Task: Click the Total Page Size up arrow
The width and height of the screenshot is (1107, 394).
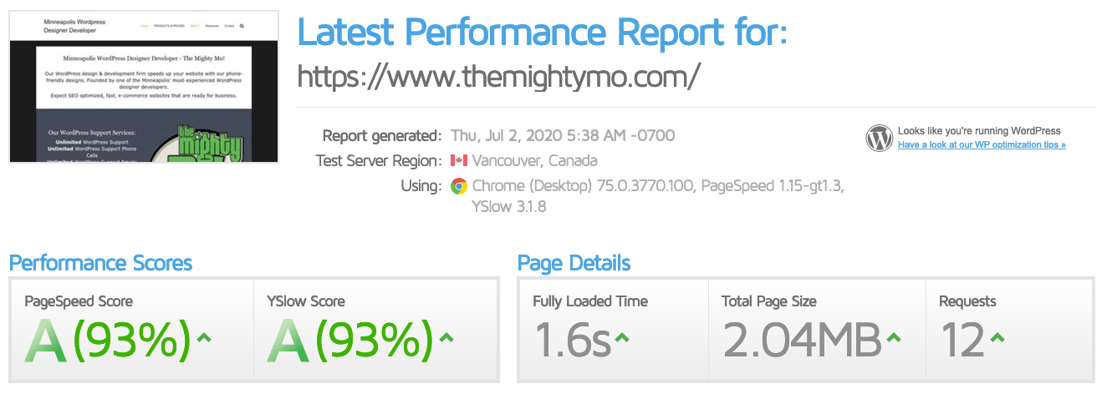Action: click(894, 338)
